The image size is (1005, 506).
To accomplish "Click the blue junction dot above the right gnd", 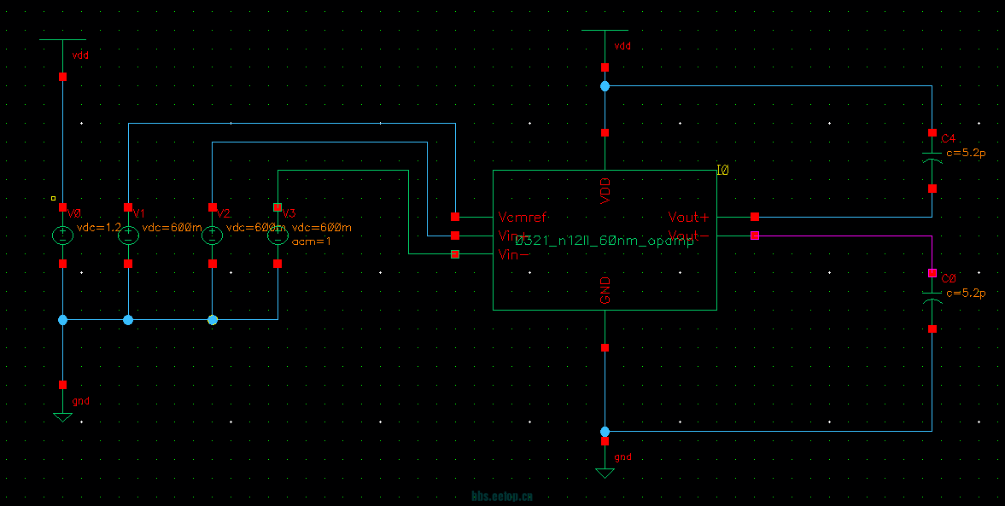I will point(605,431).
